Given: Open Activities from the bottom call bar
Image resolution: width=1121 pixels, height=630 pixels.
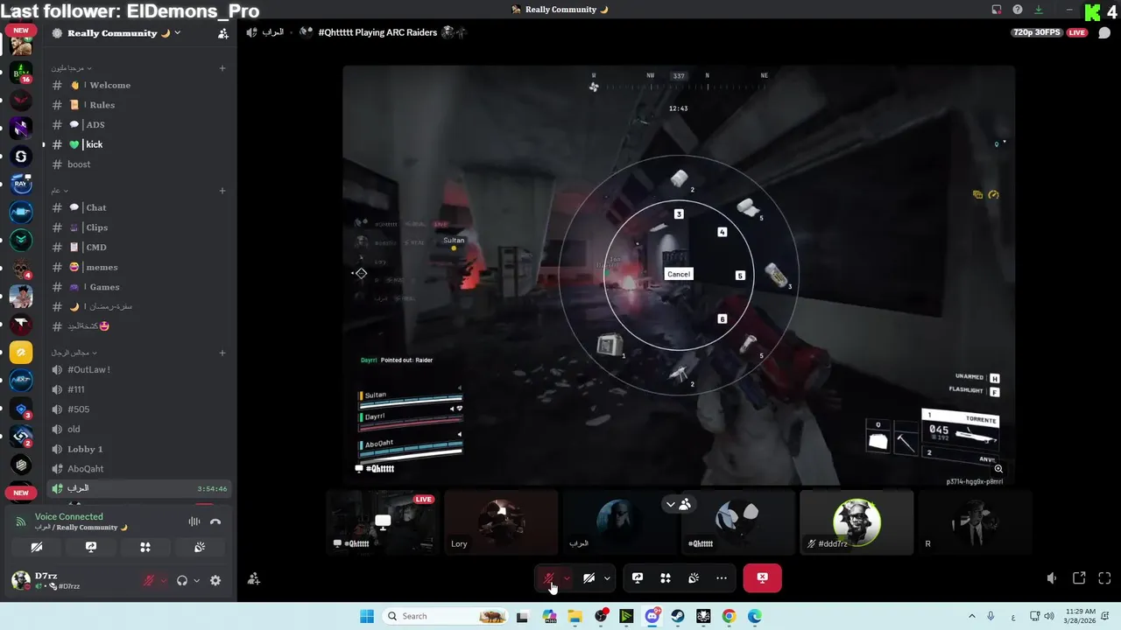Looking at the screenshot, I should 666,577.
